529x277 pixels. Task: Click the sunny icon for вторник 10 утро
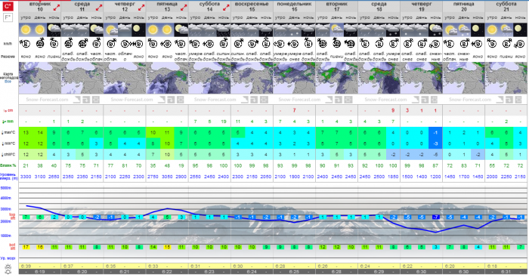26,30
